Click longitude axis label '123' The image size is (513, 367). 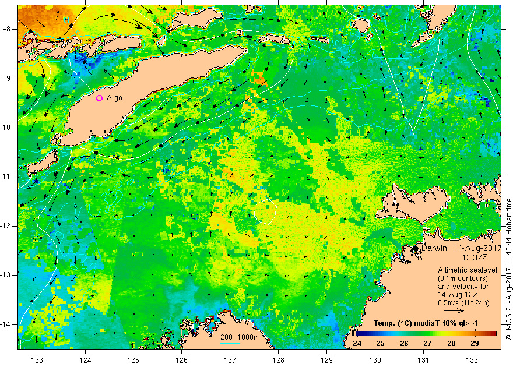coord(37,360)
